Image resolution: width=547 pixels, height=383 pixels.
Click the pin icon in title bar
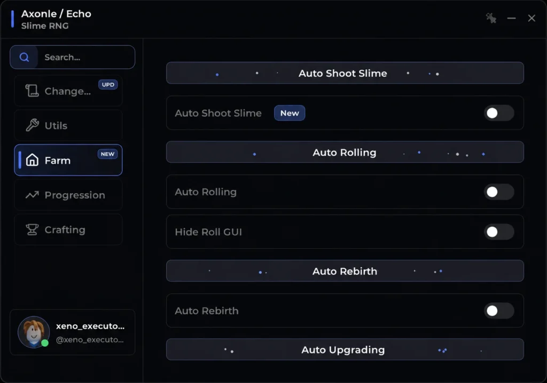[491, 18]
